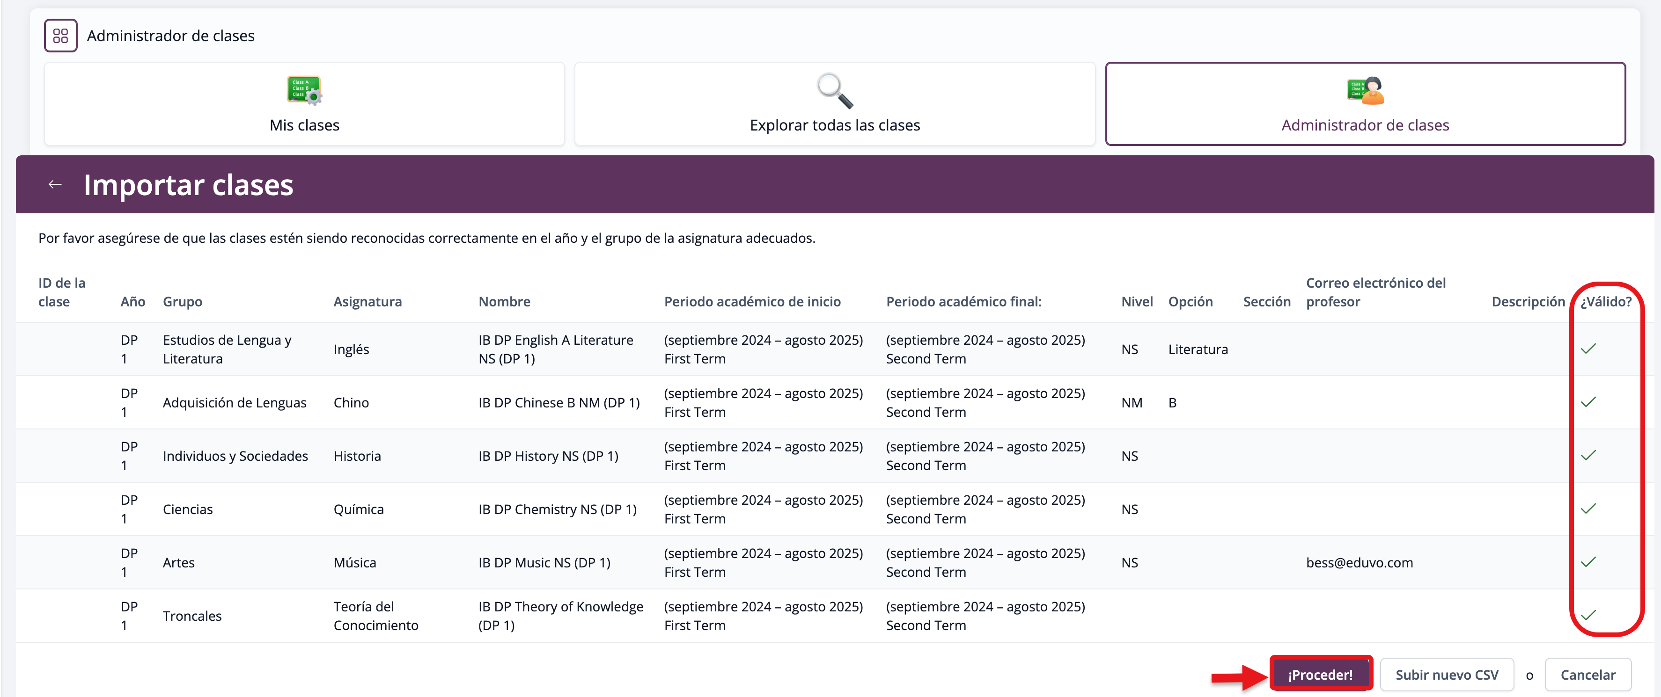Screen dimensions: 1661x697
Task: Click the Administrador de clases teacher icon
Action: tap(1365, 90)
